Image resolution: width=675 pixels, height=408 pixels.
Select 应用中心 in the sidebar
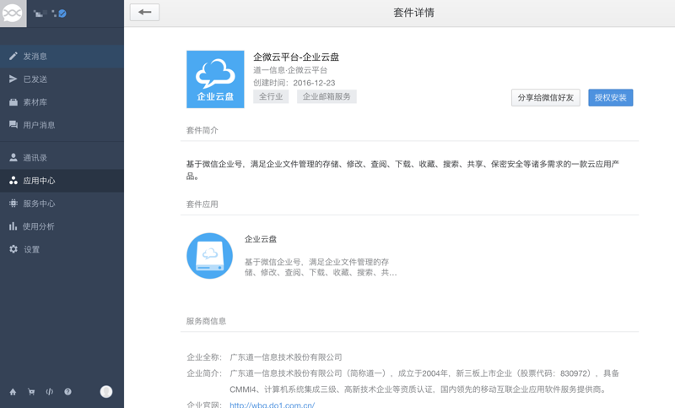coord(62,181)
